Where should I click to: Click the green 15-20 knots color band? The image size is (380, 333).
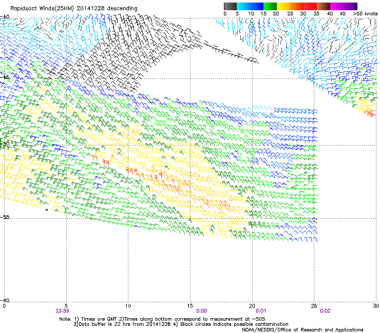pyautogui.click(x=270, y=6)
